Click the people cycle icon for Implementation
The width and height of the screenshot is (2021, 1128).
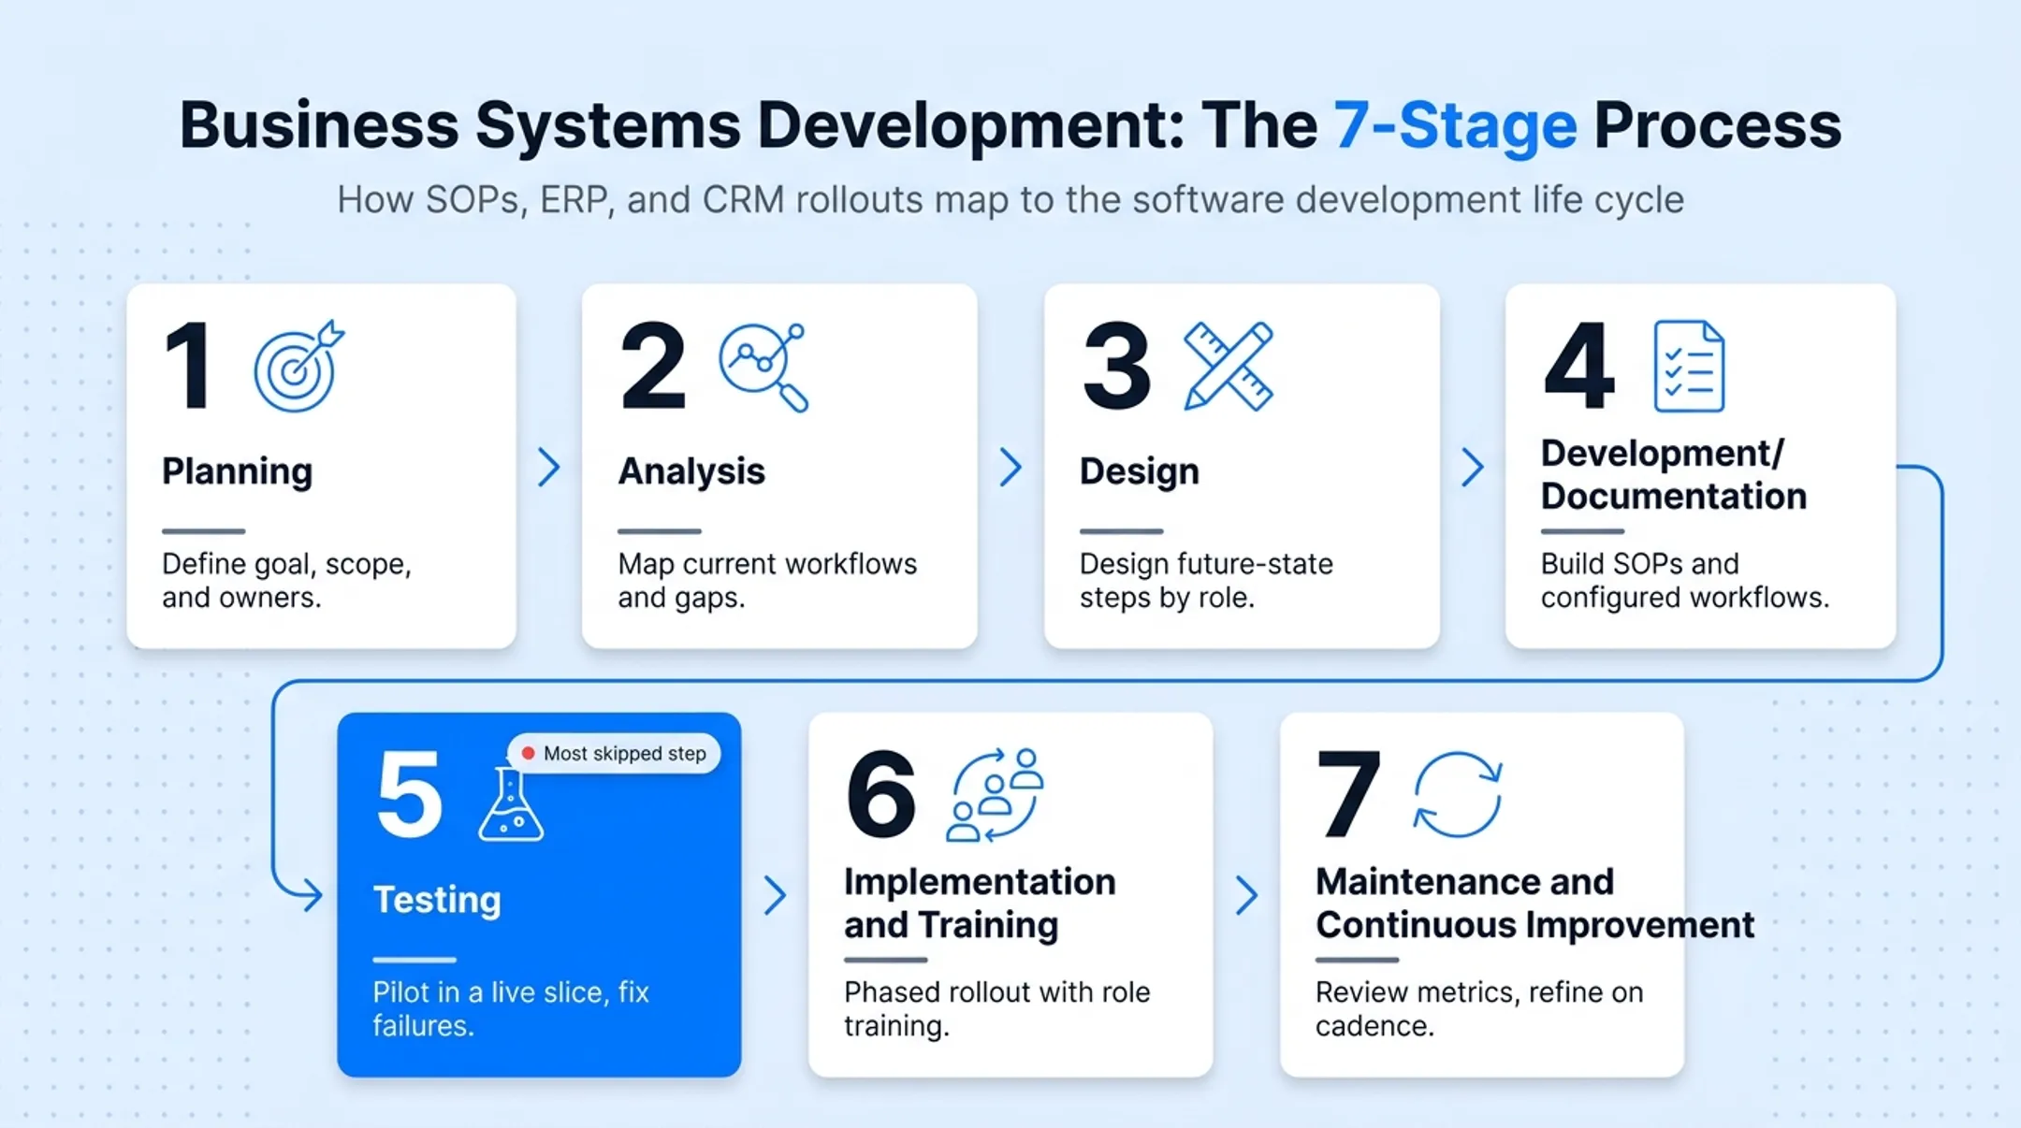[x=996, y=795]
